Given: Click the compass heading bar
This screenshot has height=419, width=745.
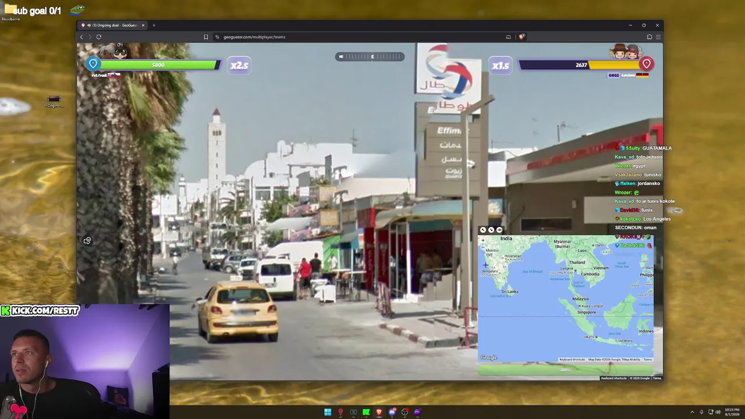Looking at the screenshot, I should 370,56.
